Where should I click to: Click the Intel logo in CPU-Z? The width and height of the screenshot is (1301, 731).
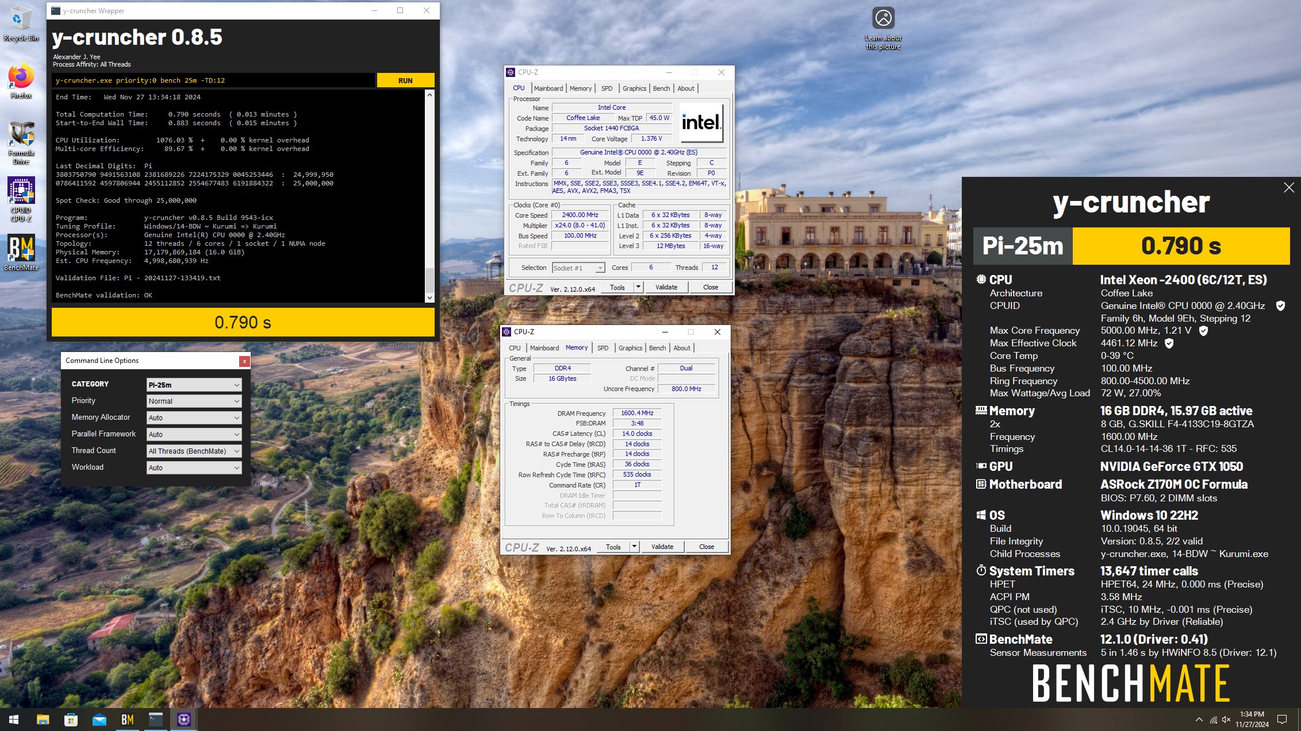tap(701, 122)
